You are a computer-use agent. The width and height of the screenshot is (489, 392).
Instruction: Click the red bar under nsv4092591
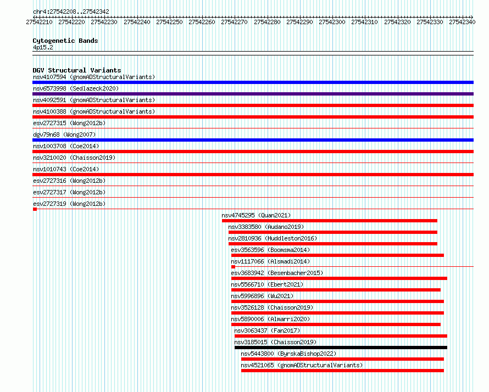[x=253, y=105]
